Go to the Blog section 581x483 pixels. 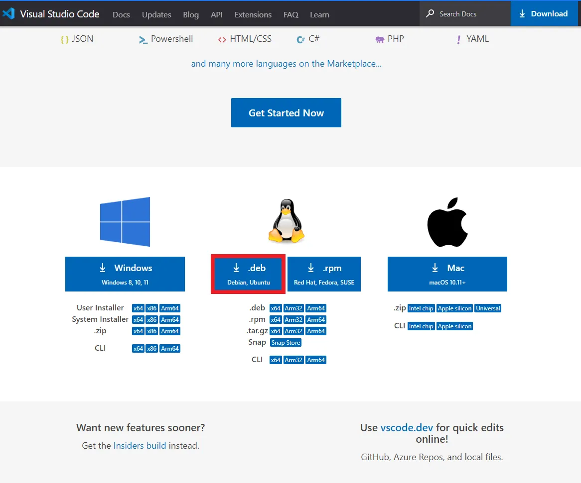click(191, 15)
